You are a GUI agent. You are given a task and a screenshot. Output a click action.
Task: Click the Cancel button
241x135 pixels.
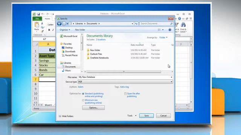coord(163,116)
